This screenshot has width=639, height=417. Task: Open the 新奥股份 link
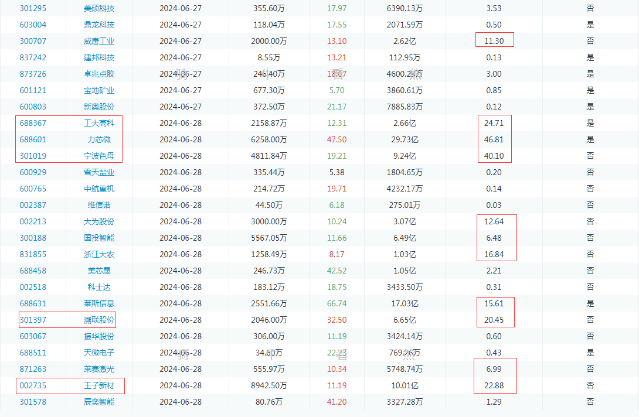[99, 107]
